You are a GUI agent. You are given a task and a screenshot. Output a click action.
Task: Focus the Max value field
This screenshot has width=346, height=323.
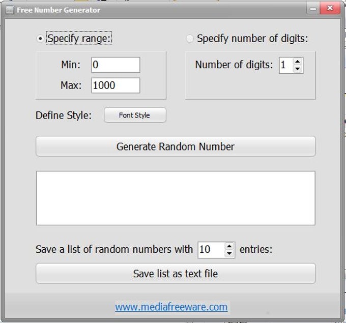click(116, 85)
